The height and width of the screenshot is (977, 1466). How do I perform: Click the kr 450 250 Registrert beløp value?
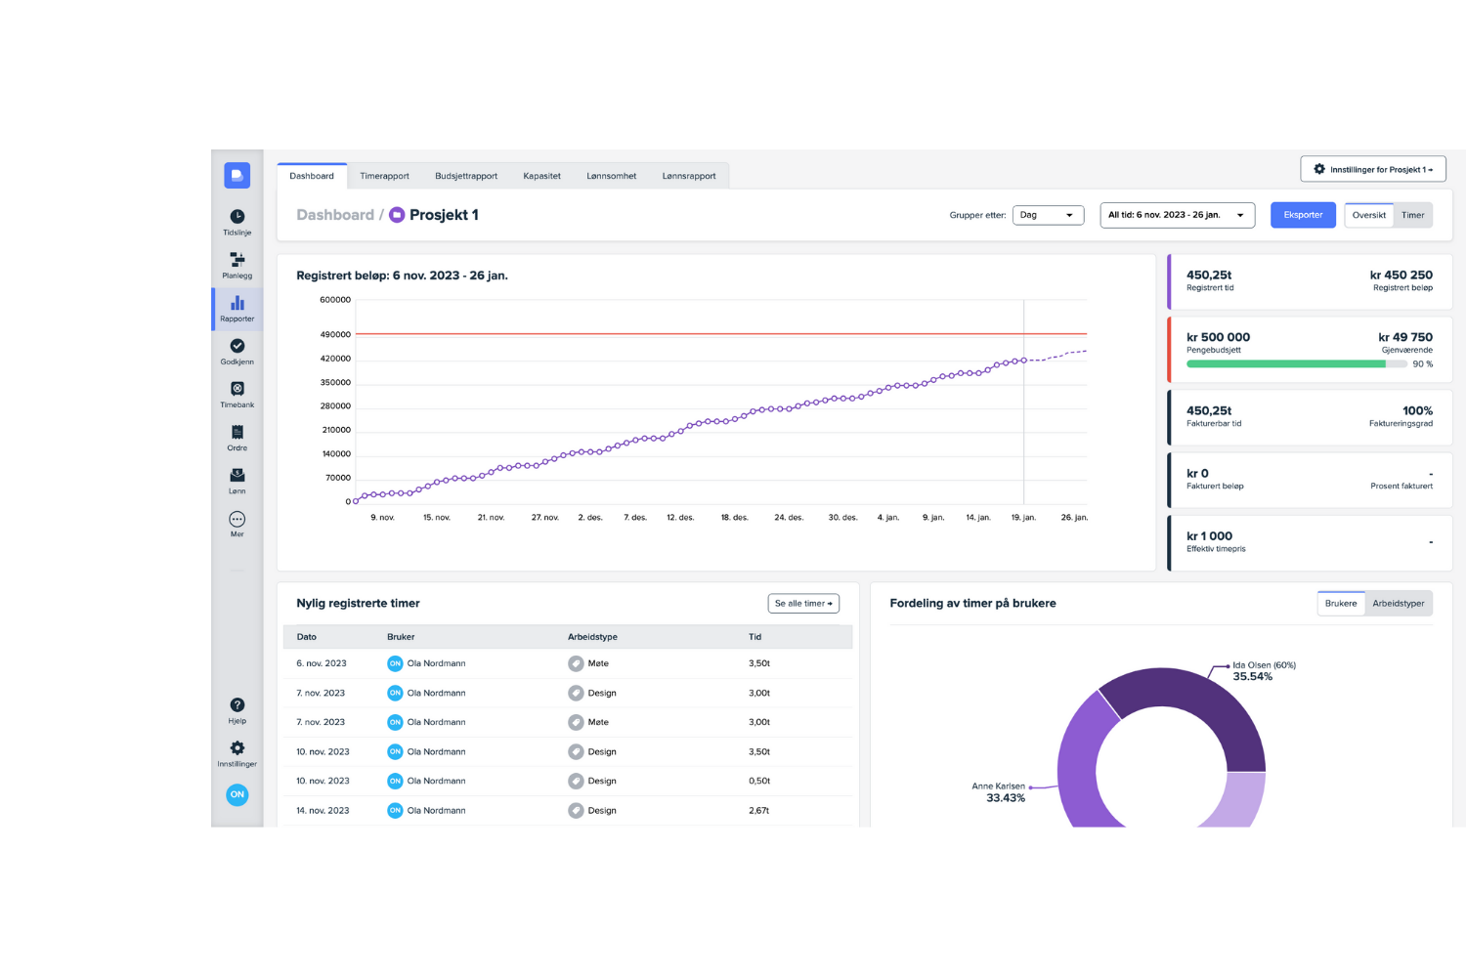pyautogui.click(x=1401, y=275)
